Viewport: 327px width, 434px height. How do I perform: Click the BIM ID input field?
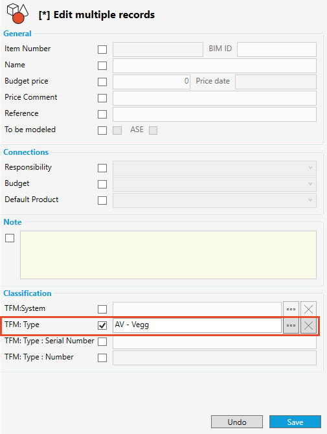[x=276, y=49]
